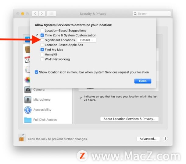Enable the Significant Locations checkbox
The height and width of the screenshot is (164, 186).
42,40
